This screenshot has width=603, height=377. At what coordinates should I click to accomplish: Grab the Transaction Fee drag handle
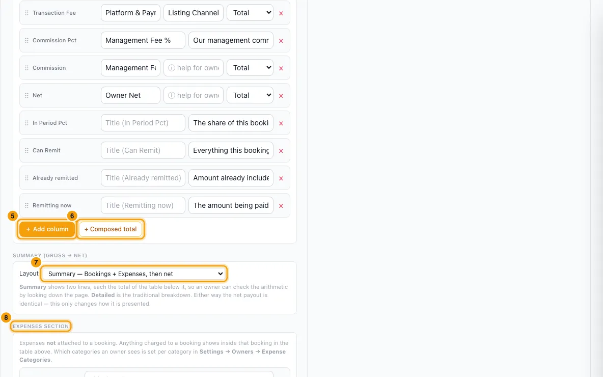pos(26,13)
